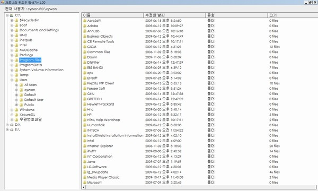The image size is (318, 191).
Task: Click the application icon in title bar
Action: 3,3
